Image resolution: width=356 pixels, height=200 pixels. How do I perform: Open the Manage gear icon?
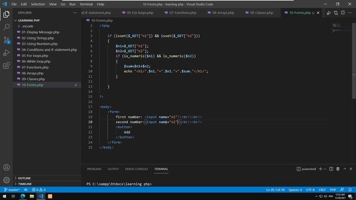click(6, 180)
